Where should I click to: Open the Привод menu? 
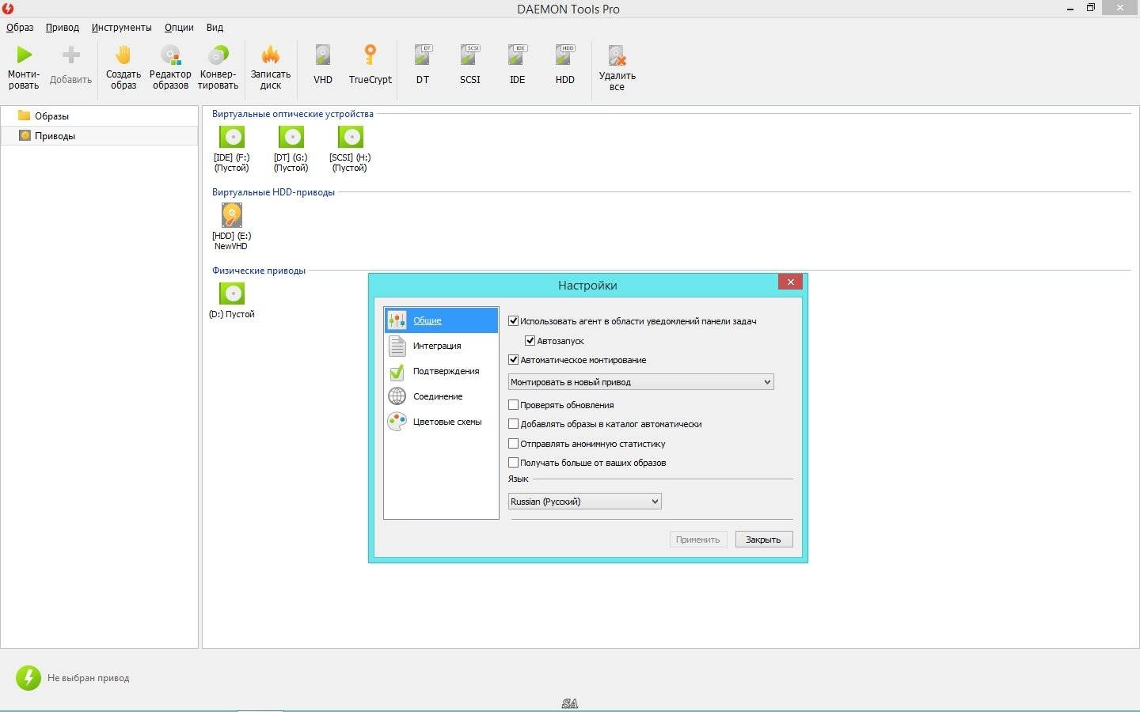tap(63, 27)
